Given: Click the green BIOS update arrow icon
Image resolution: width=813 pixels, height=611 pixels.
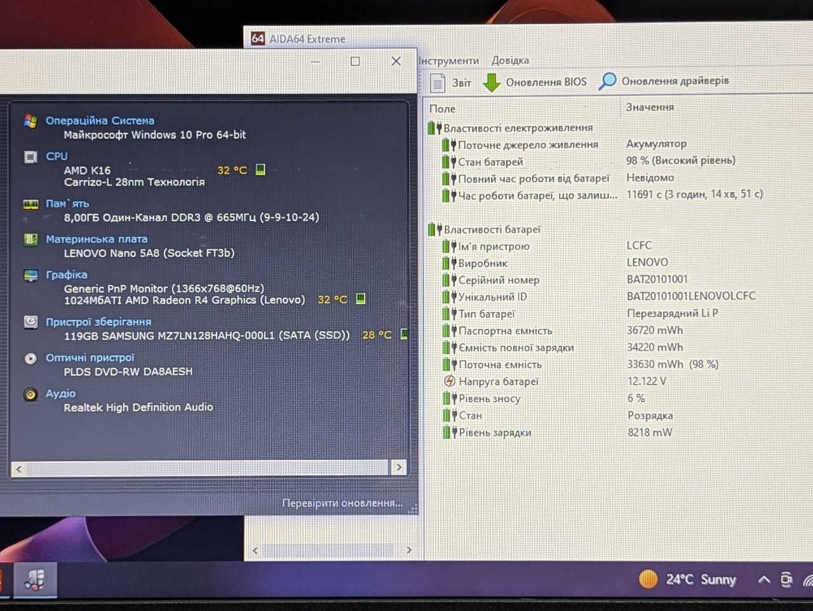Looking at the screenshot, I should (x=492, y=82).
